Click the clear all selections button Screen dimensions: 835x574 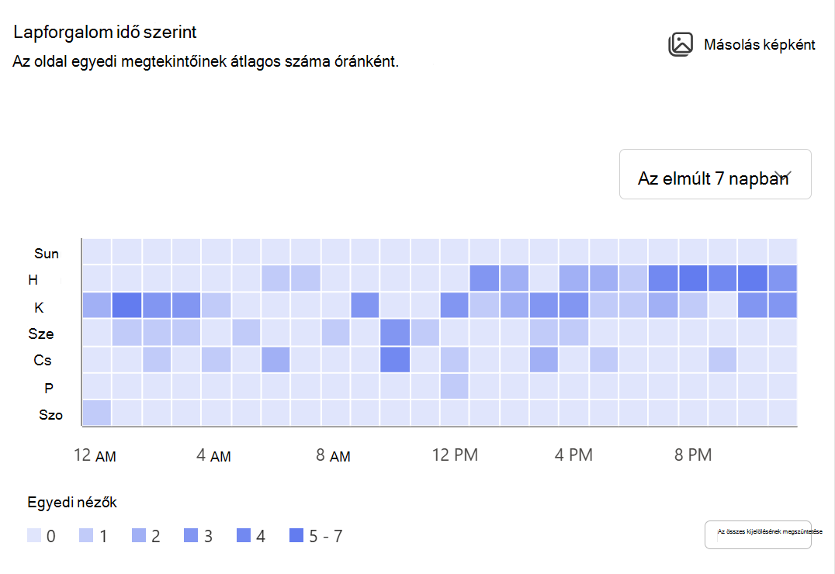click(x=757, y=534)
